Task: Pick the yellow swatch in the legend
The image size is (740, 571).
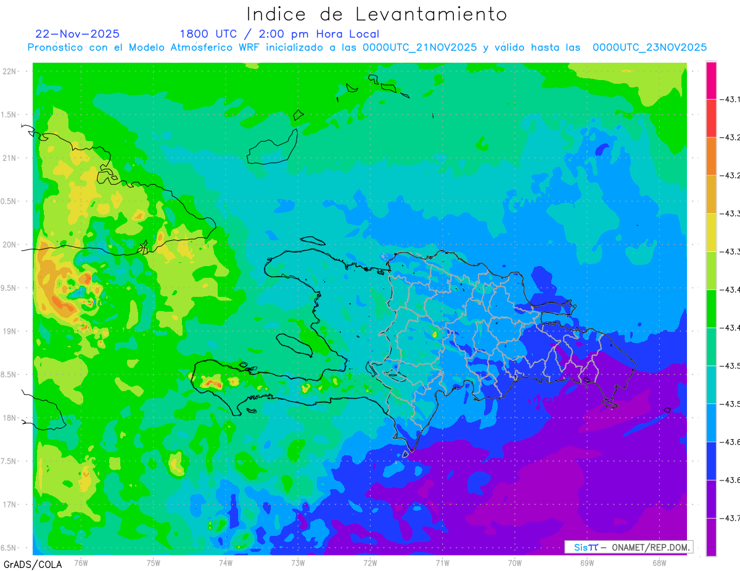Action: [711, 232]
